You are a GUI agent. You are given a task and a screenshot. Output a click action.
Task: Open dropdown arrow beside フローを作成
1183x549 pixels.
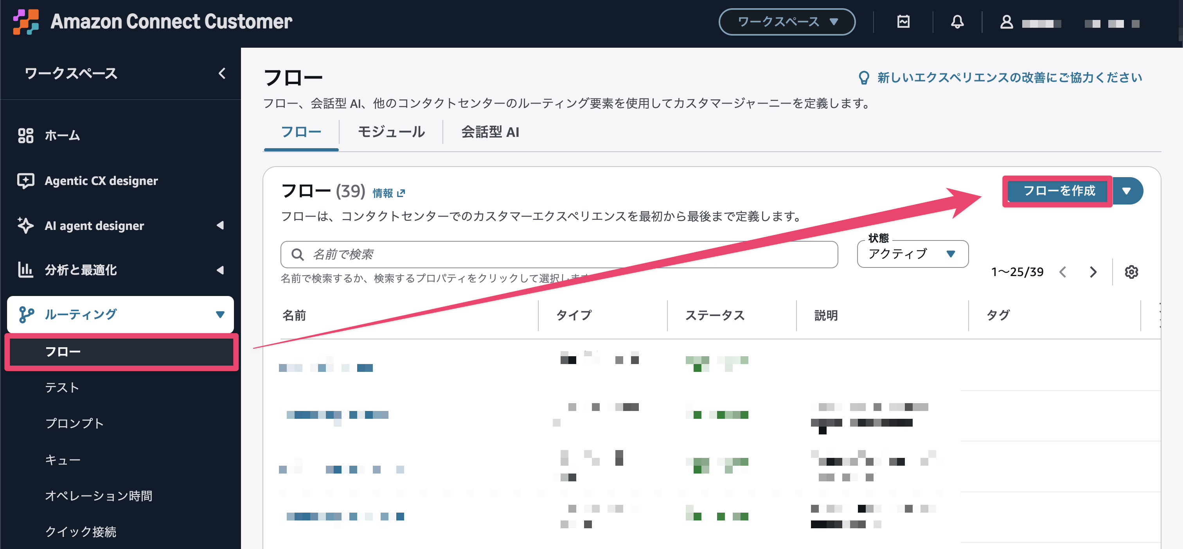[x=1127, y=190]
